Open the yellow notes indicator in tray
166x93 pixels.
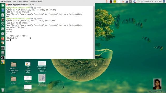pos(115,1)
